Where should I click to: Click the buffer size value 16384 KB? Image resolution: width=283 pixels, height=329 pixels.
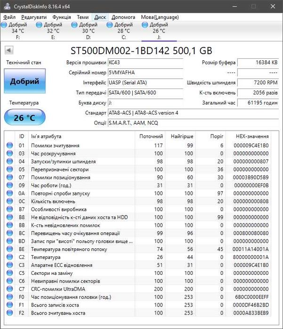[x=258, y=63]
